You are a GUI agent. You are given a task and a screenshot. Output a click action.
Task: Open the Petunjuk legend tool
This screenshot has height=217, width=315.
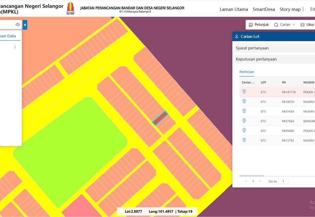(x=259, y=25)
